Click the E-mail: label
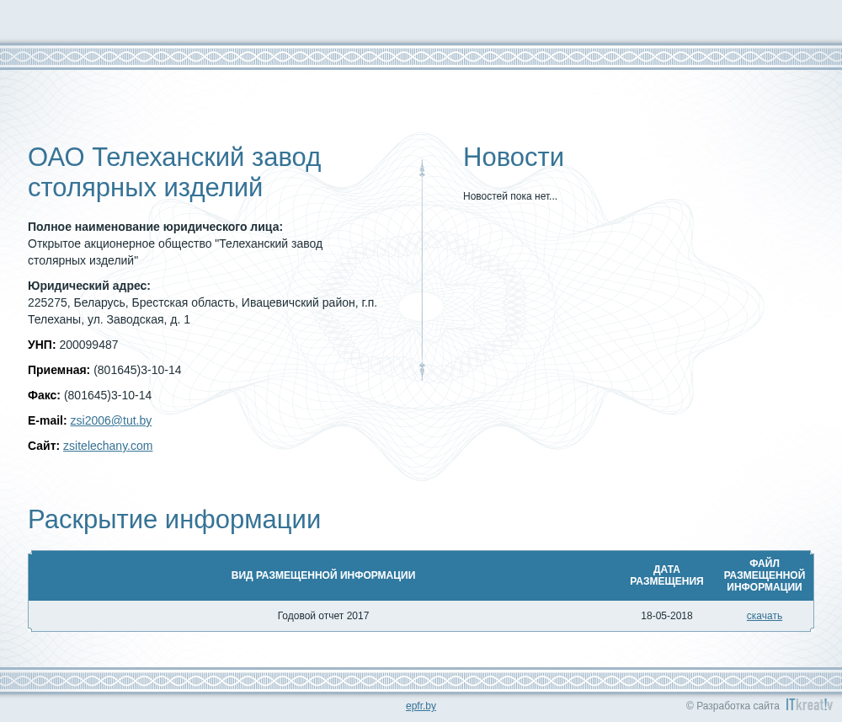The height and width of the screenshot is (722, 842). (47, 420)
